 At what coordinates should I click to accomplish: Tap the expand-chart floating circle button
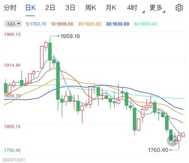(173, 140)
